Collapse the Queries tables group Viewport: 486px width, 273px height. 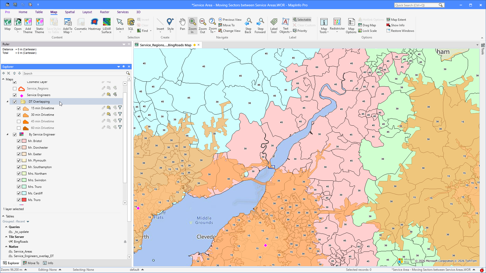(x=6, y=227)
